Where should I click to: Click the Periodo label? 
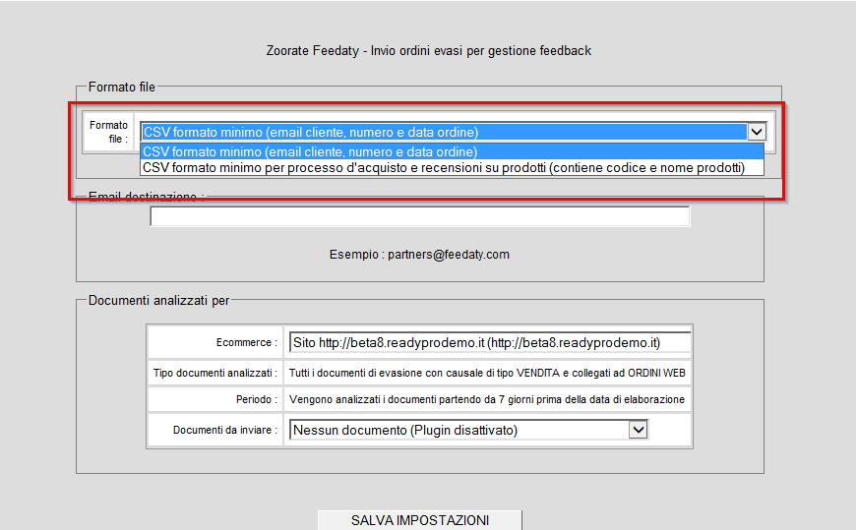tap(257, 399)
